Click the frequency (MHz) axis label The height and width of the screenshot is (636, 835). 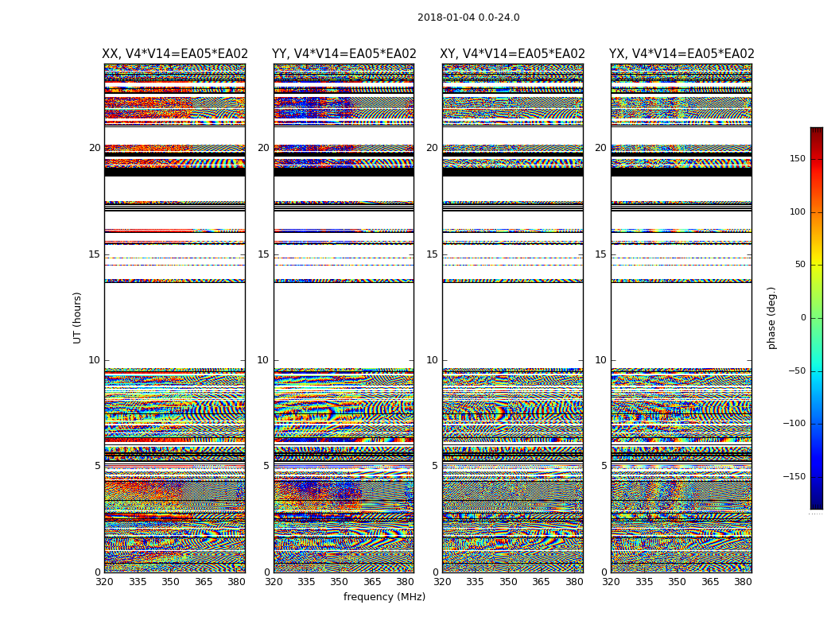(x=384, y=596)
